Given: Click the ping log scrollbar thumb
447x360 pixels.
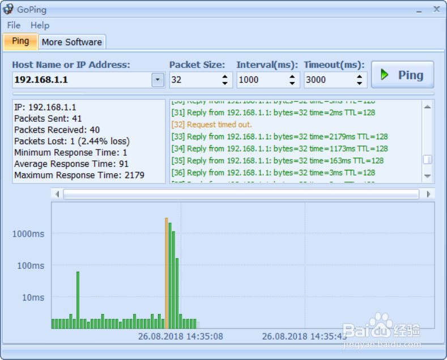Looking at the screenshot, I should tap(427, 160).
